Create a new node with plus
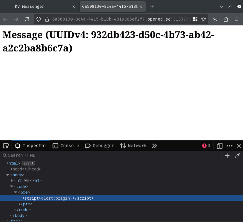This screenshot has width=243, height=222. pos(227,156)
